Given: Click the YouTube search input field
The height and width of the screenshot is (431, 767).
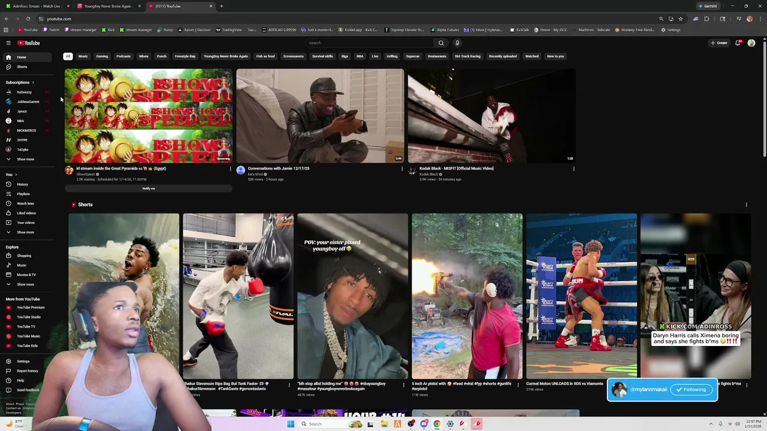Looking at the screenshot, I should point(369,43).
